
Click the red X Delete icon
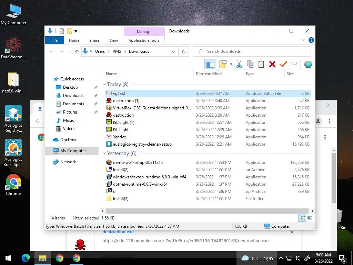(x=272, y=65)
